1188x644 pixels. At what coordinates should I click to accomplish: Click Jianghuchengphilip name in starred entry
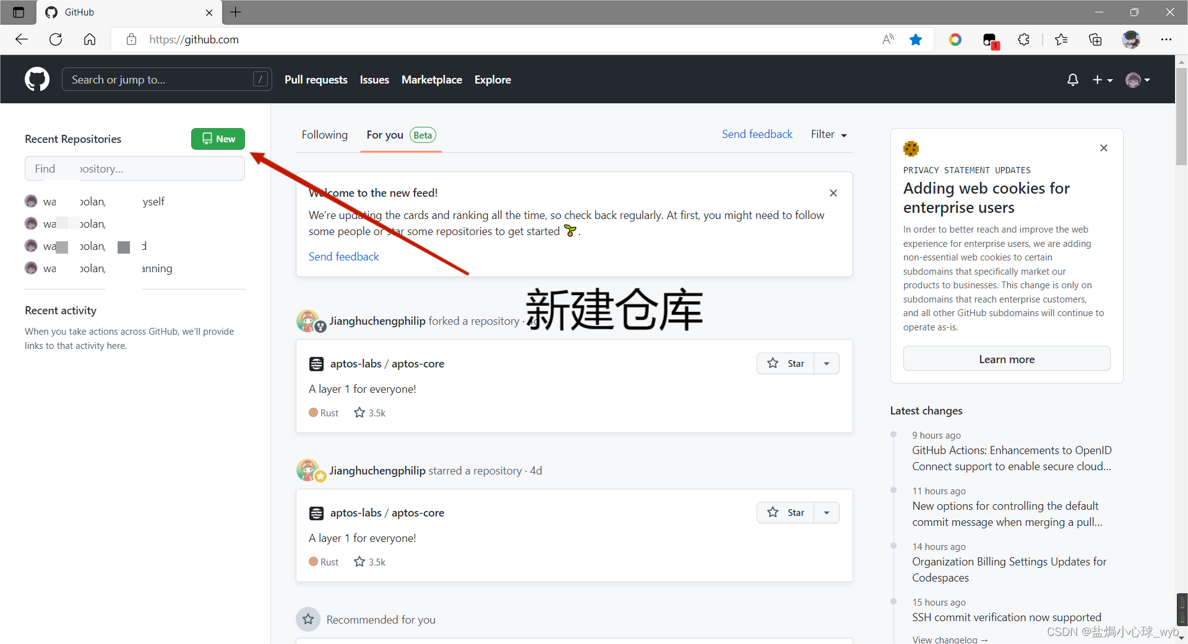377,471
